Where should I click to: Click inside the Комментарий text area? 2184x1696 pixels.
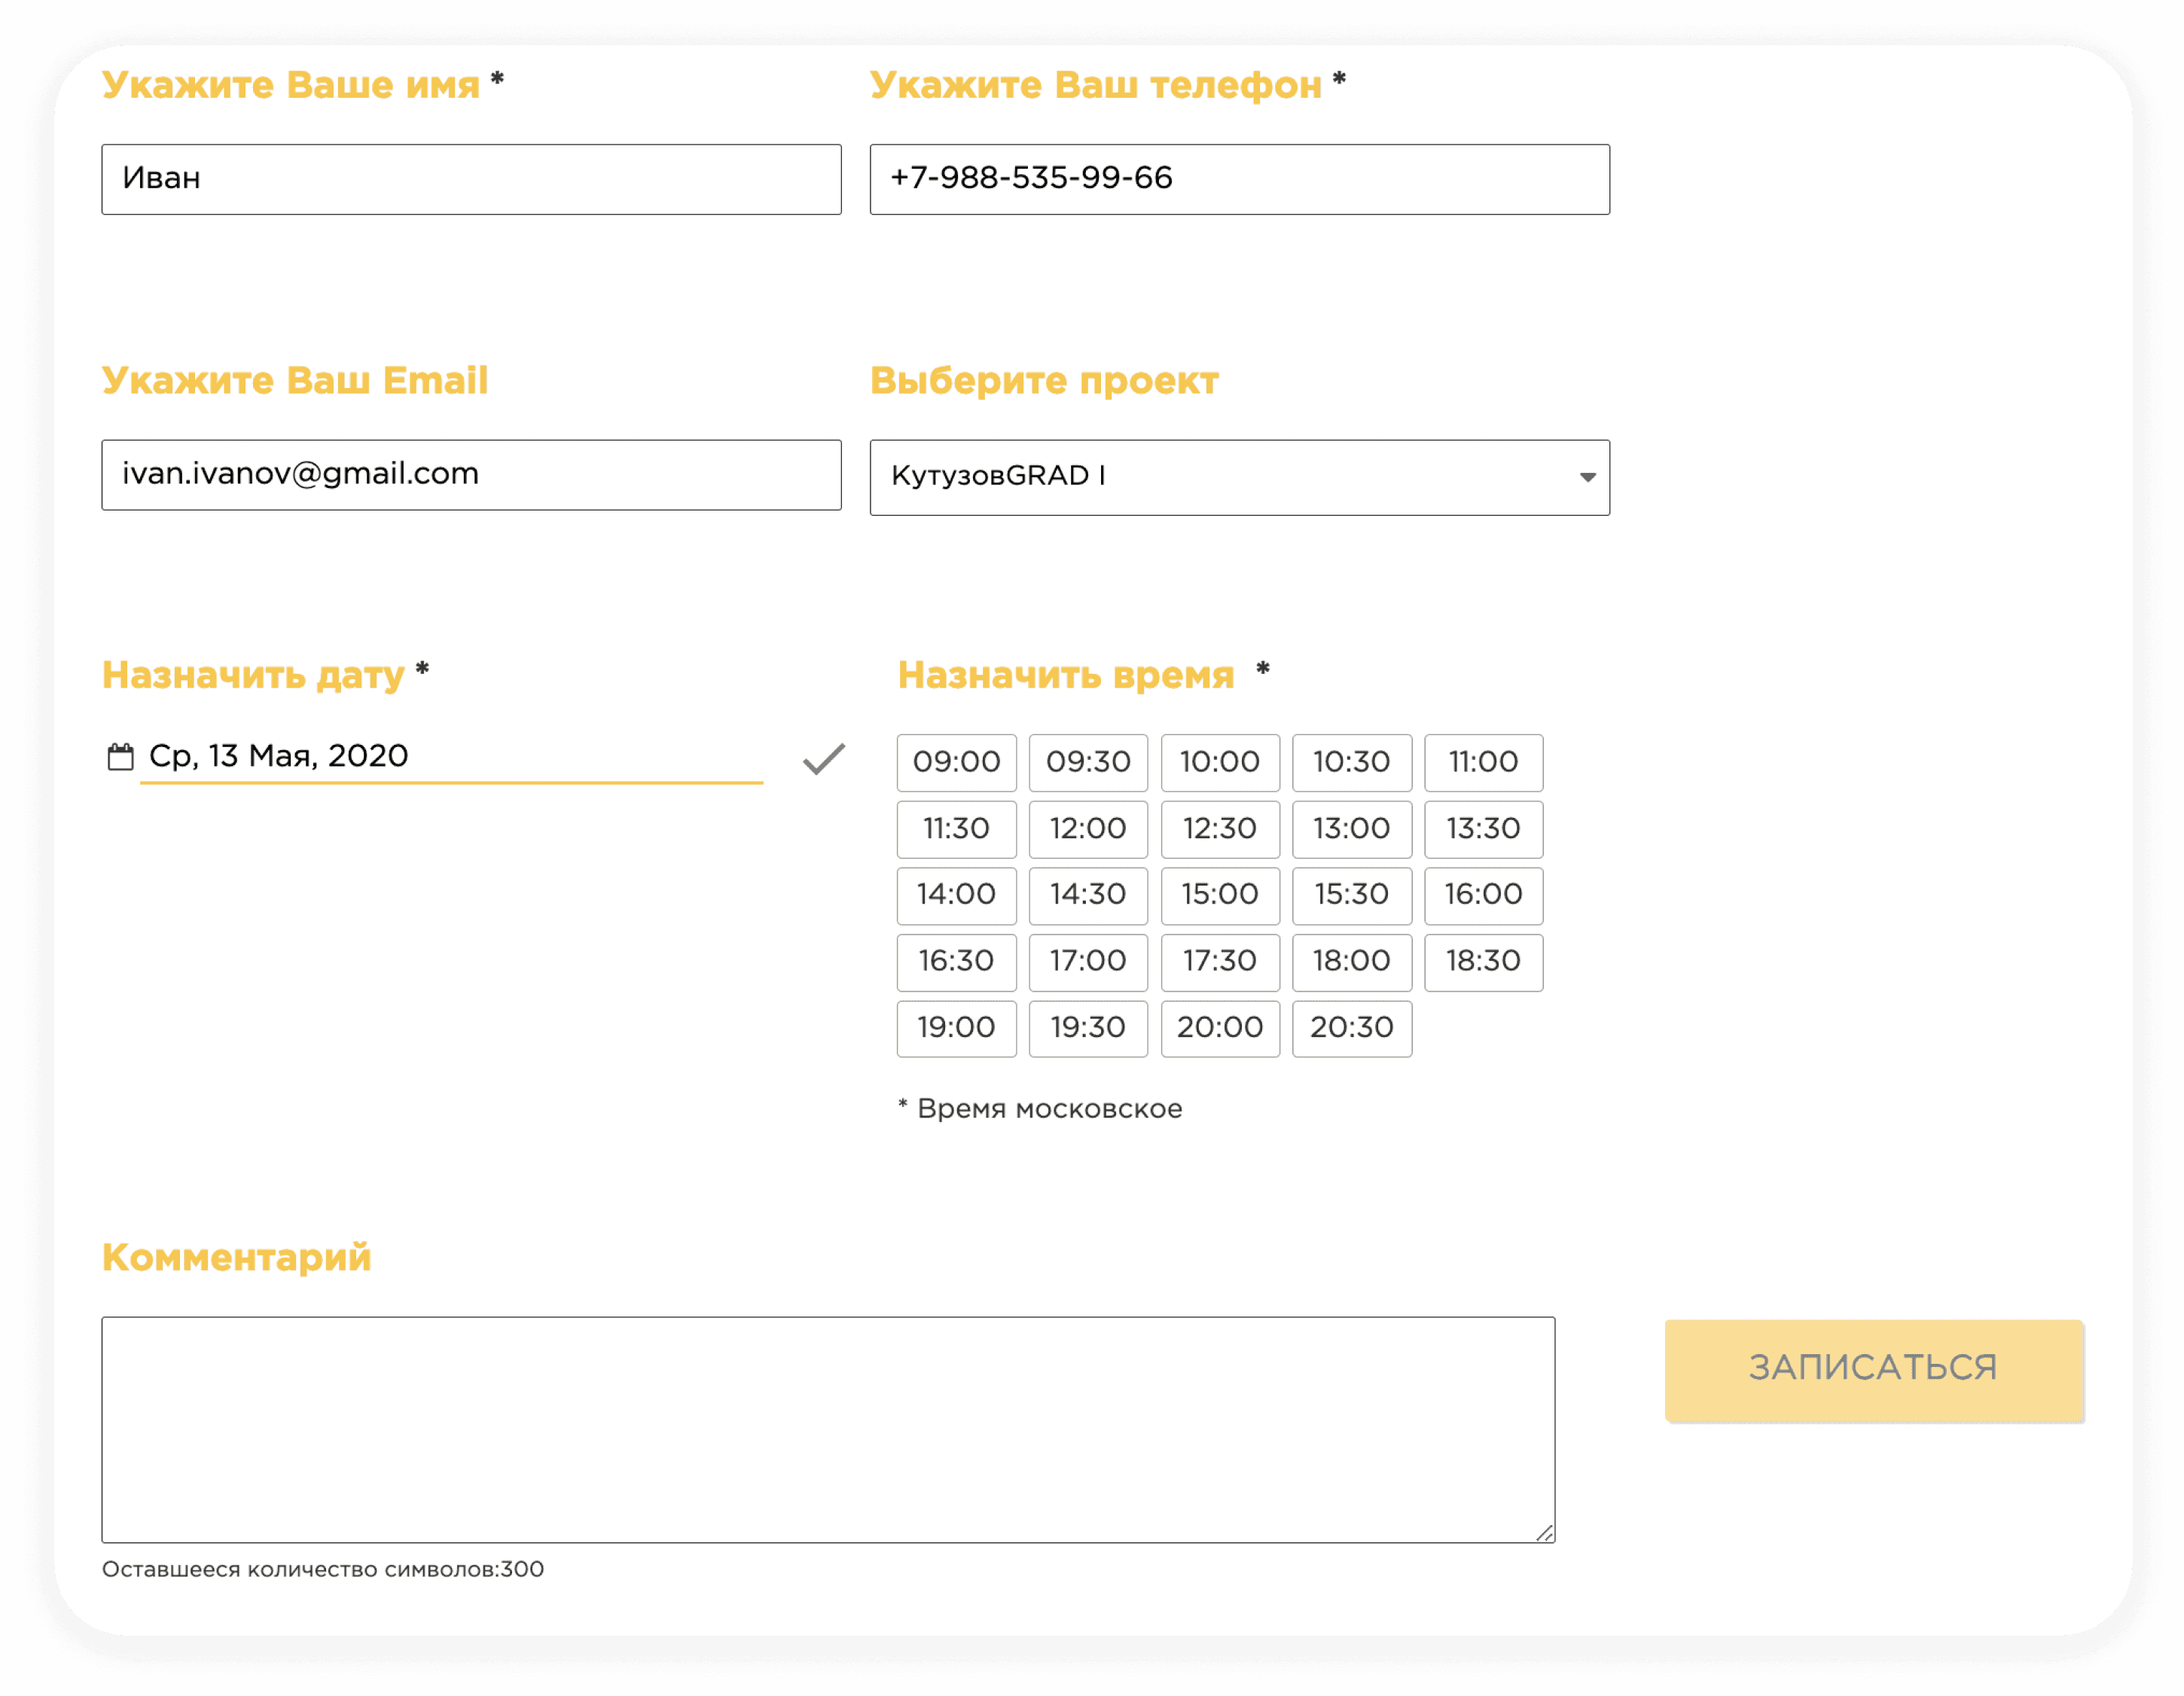click(x=827, y=1429)
